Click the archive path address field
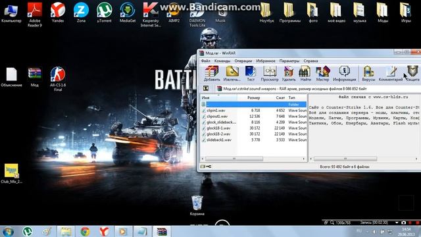This screenshot has height=237, width=421. pyautogui.click(x=318, y=88)
